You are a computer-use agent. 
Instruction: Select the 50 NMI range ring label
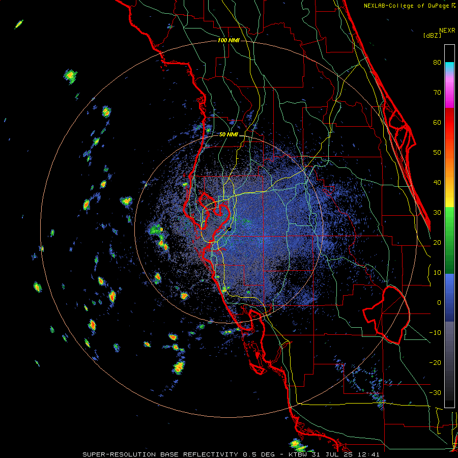click(x=228, y=135)
